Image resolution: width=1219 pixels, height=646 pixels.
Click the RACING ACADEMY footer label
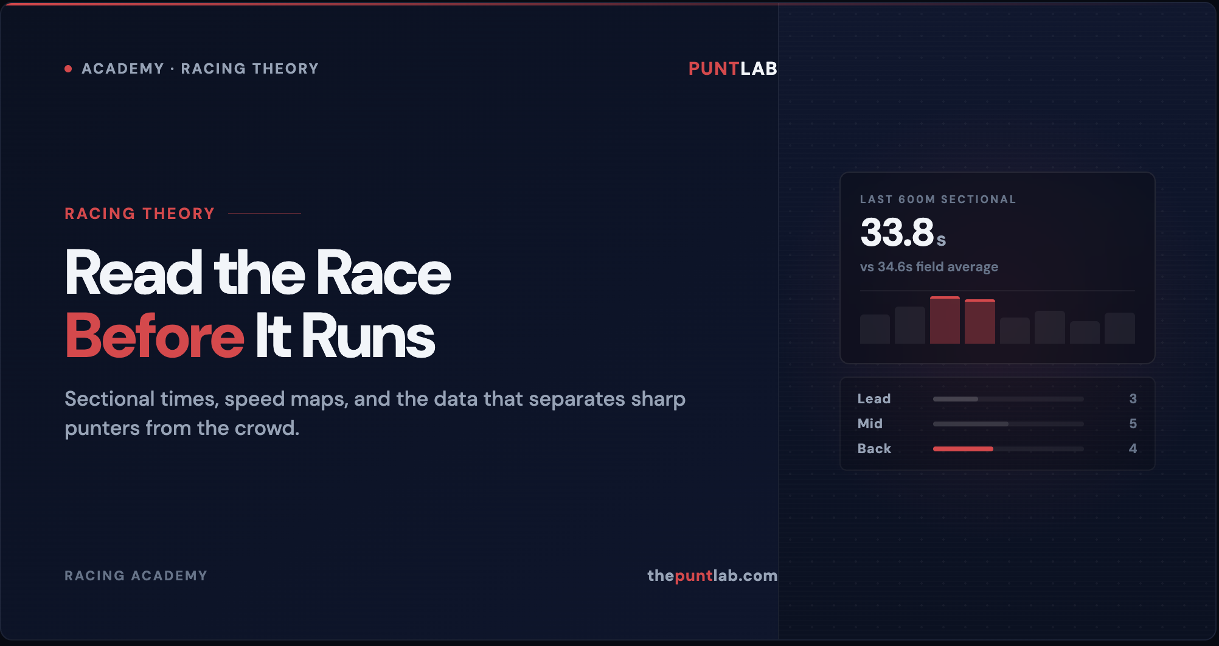click(x=136, y=575)
